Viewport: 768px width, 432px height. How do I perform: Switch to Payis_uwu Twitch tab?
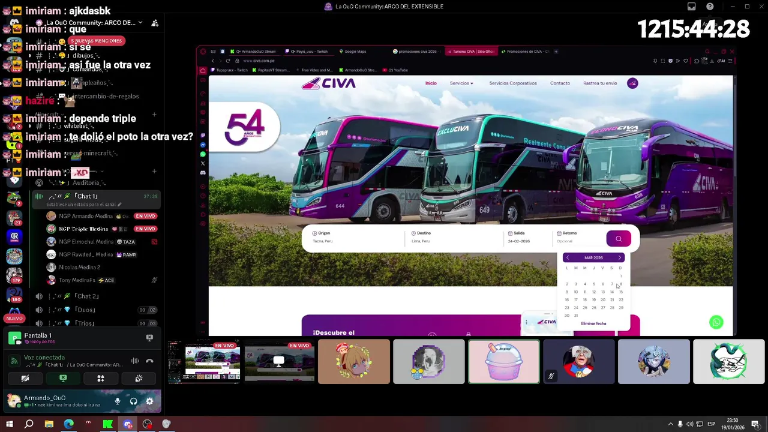(307, 52)
